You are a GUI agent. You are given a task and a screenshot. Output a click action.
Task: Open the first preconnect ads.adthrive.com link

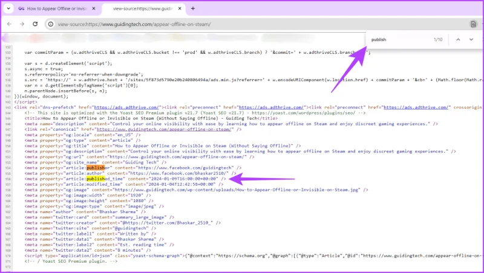click(x=271, y=108)
